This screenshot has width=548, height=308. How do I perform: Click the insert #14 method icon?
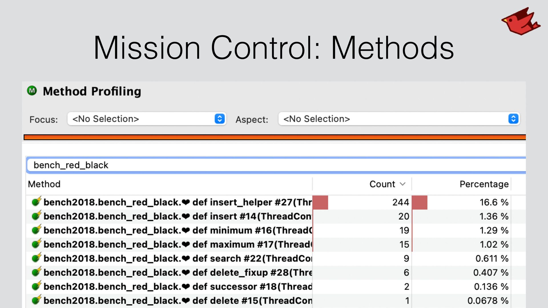(x=37, y=216)
